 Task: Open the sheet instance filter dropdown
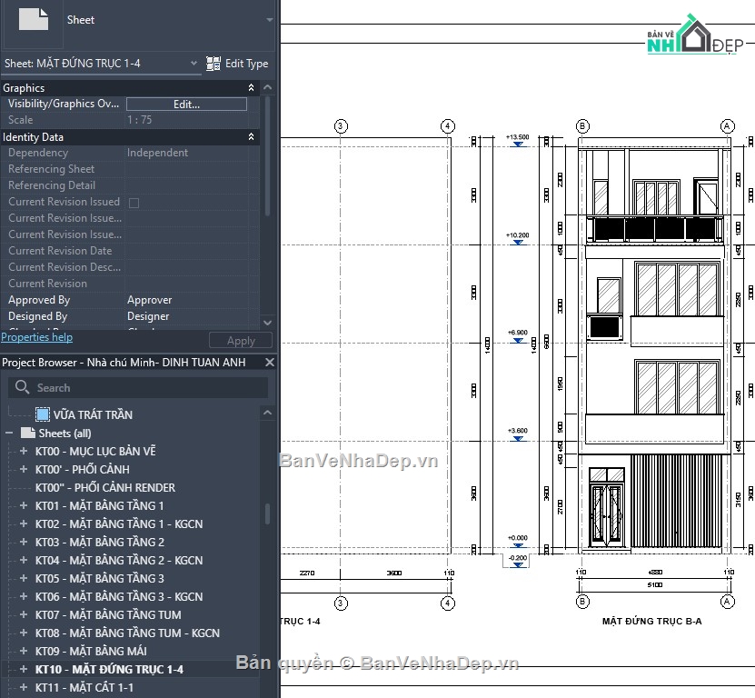(194, 63)
